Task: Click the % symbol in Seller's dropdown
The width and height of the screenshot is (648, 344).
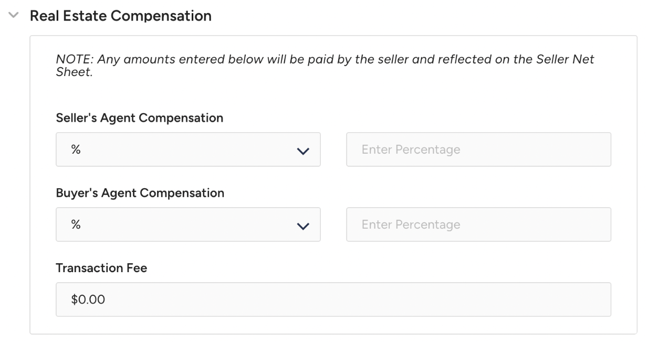Action: [x=76, y=149]
